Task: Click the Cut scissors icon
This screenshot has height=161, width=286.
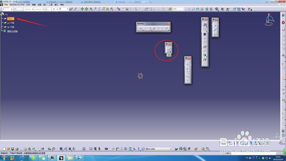Action: coord(21,149)
